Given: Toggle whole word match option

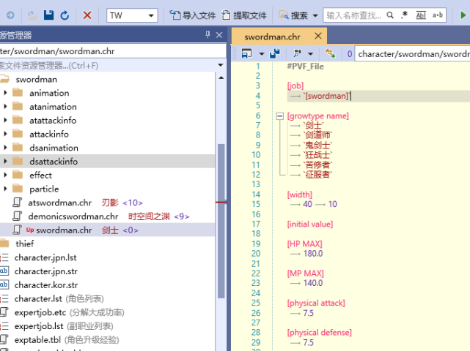Looking at the screenshot, I should (421, 15).
